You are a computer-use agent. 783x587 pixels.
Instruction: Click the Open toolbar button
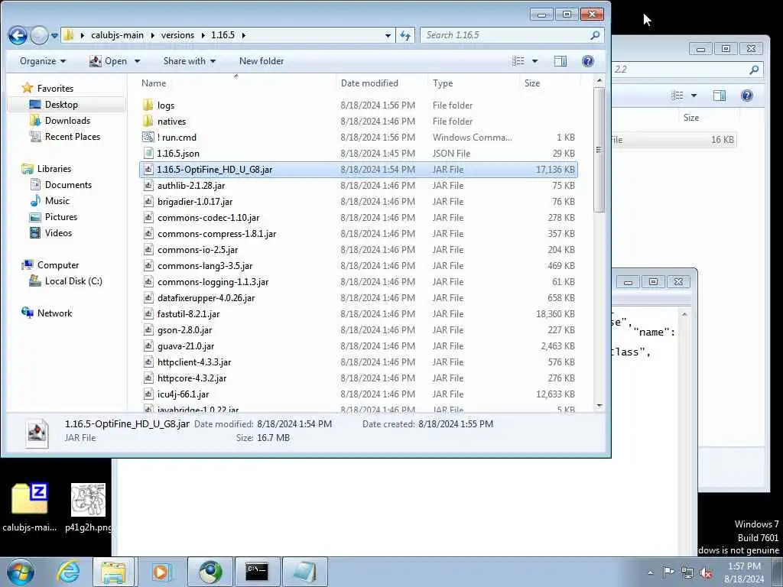click(x=109, y=61)
